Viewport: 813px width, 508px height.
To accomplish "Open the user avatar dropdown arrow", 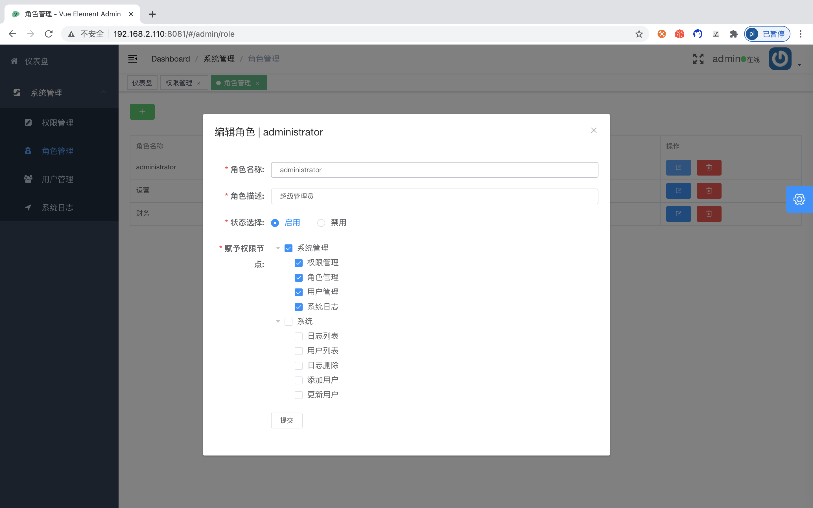I will tap(799, 65).
